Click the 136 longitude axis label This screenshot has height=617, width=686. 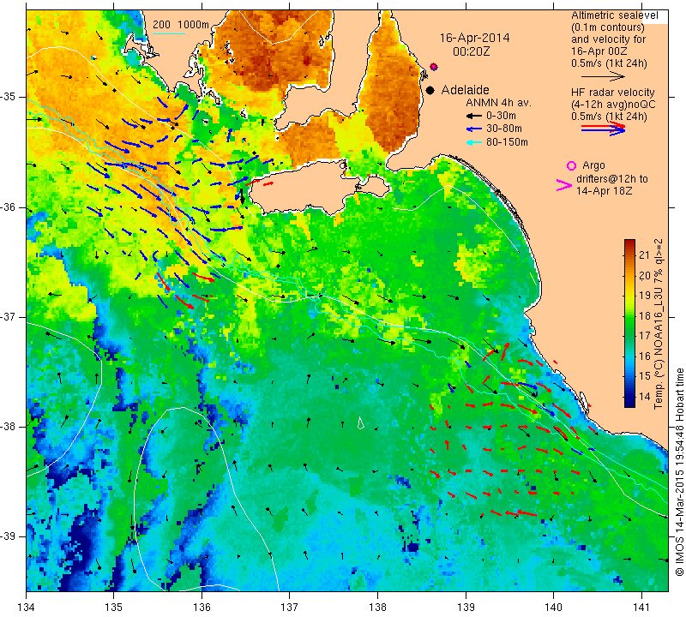tap(202, 608)
